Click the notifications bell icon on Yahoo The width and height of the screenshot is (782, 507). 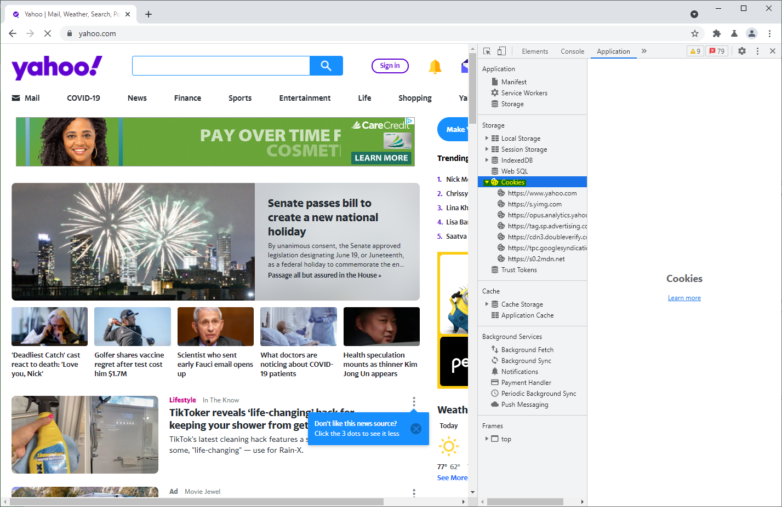coord(435,67)
